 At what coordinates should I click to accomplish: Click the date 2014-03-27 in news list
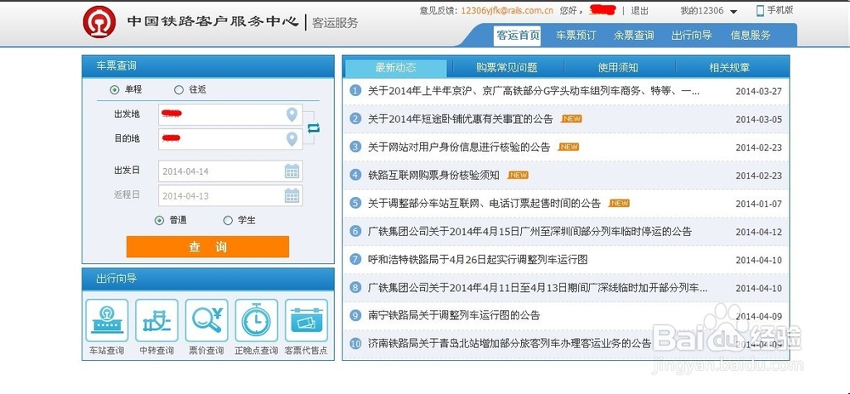(x=758, y=92)
